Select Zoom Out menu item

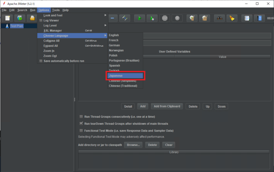coord(72,56)
